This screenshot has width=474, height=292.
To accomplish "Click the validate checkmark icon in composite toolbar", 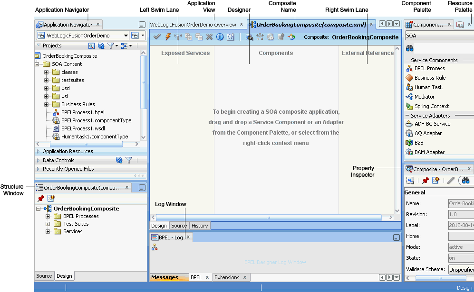I will click(x=157, y=37).
